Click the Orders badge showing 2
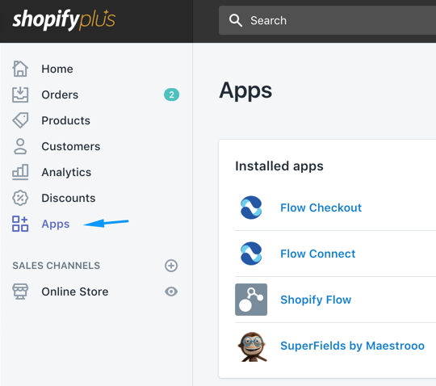 (x=171, y=94)
